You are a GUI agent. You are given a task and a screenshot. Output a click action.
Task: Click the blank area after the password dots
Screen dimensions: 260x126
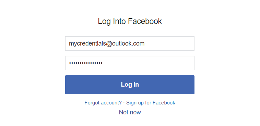point(149,63)
